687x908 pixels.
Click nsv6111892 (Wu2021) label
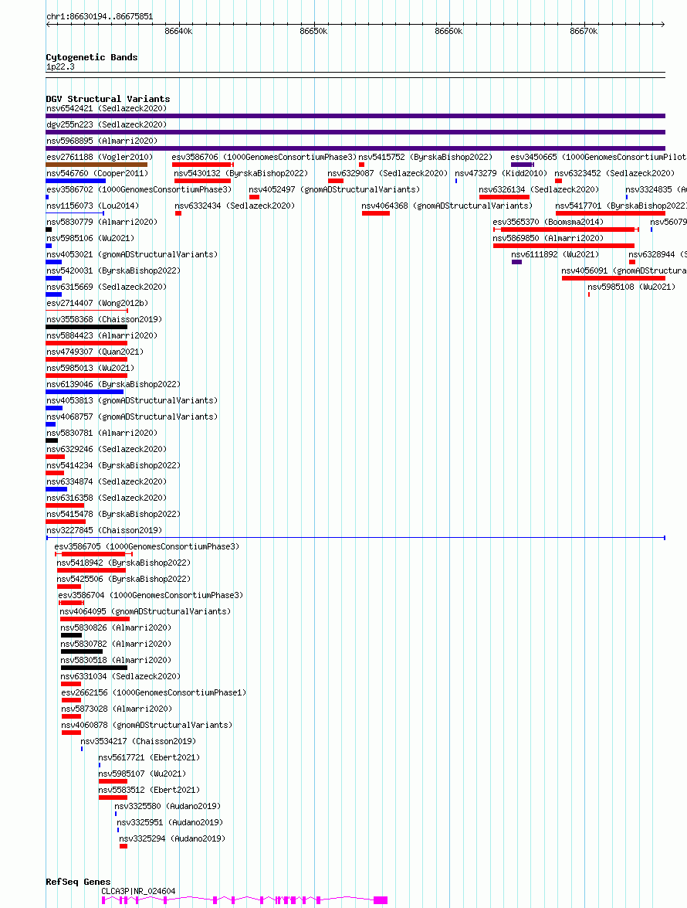pyautogui.click(x=555, y=254)
